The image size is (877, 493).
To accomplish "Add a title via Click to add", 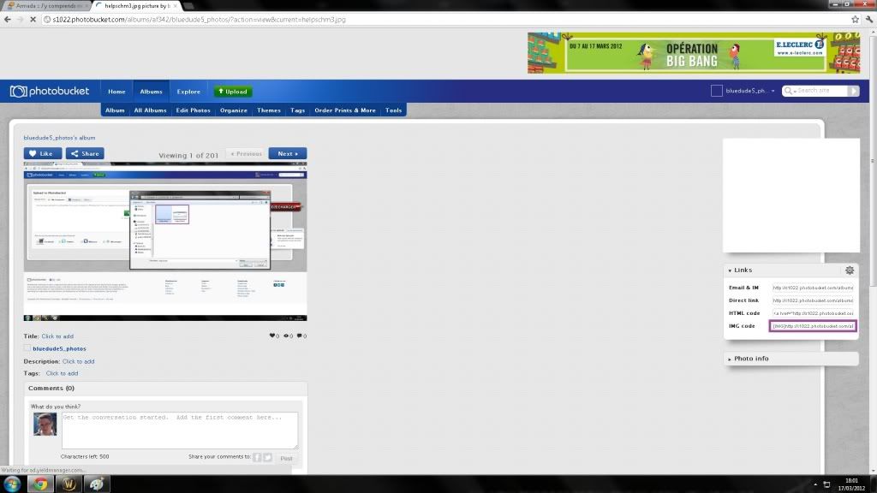I will (57, 336).
